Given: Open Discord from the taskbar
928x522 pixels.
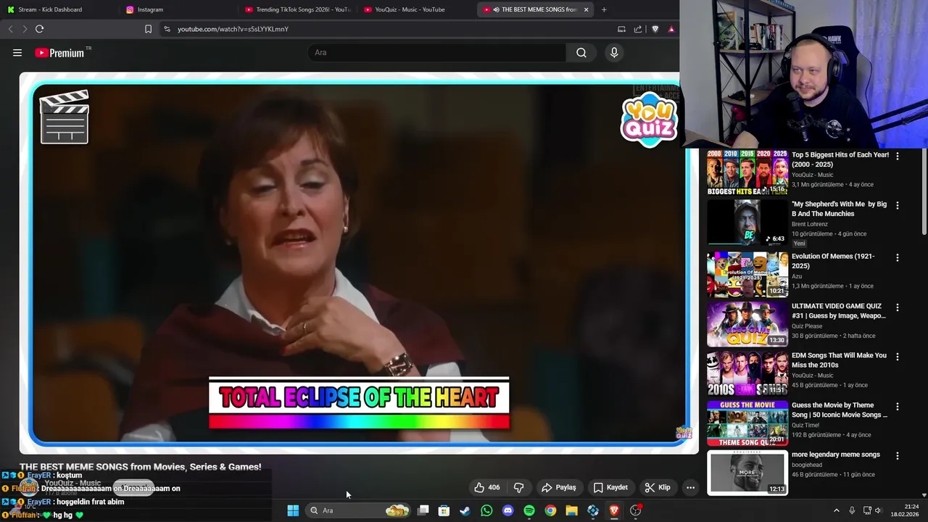Looking at the screenshot, I should (508, 510).
